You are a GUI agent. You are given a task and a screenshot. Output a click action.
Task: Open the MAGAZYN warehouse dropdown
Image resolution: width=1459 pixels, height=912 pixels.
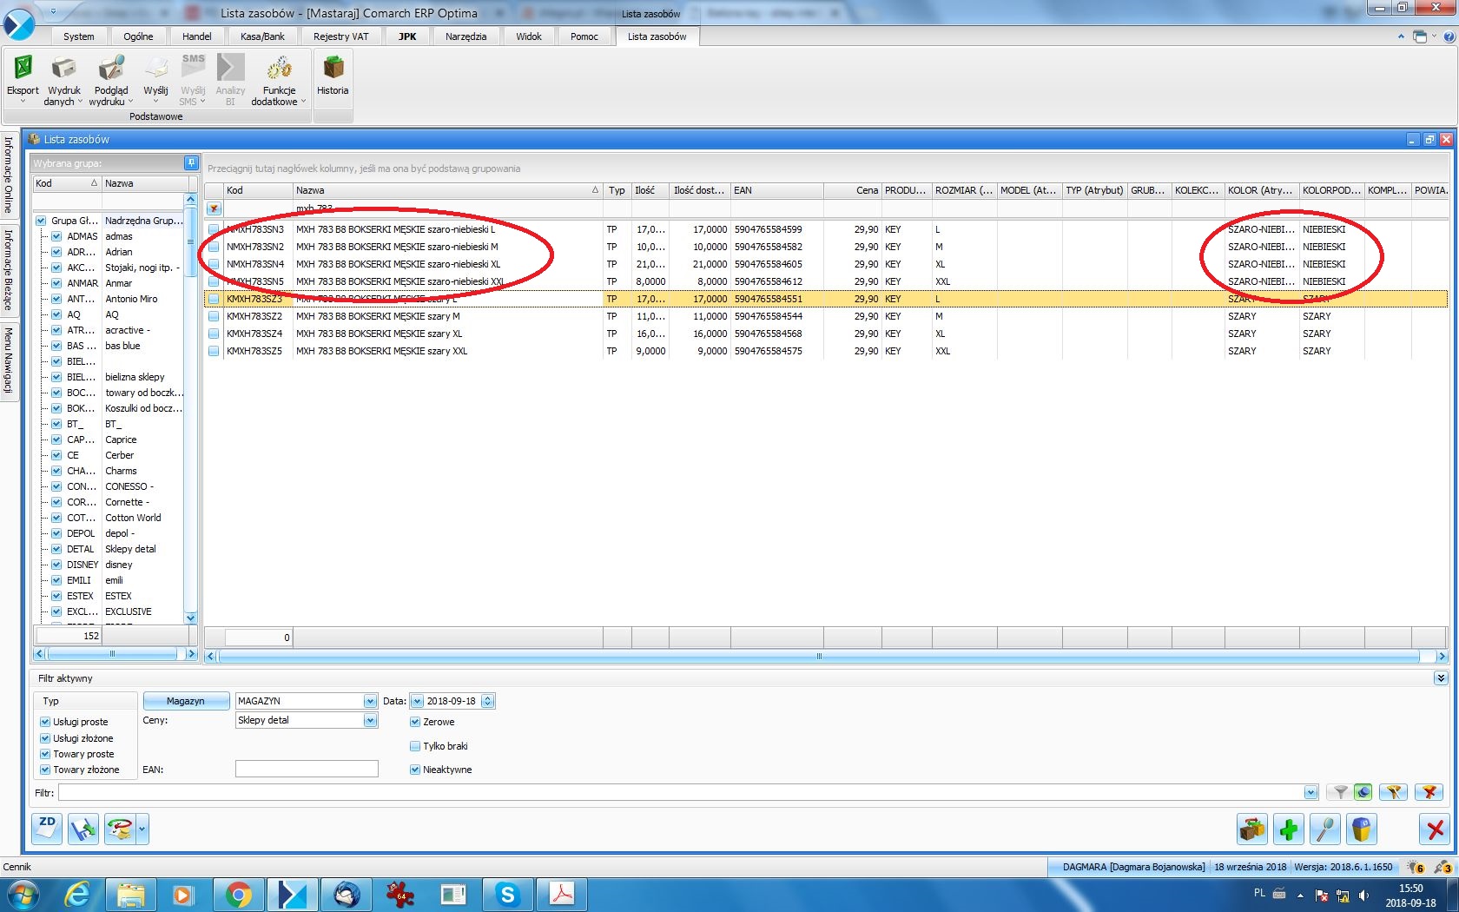(370, 701)
